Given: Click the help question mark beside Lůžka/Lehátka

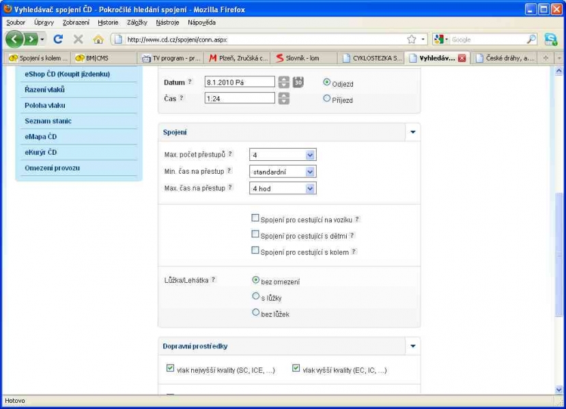Looking at the screenshot, I should coord(214,279).
